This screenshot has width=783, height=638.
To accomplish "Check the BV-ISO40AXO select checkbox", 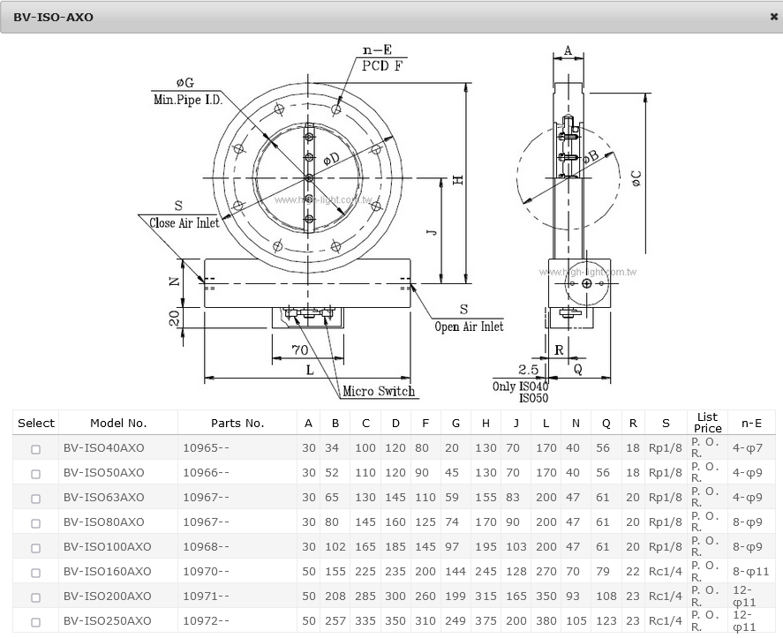I will [36, 449].
